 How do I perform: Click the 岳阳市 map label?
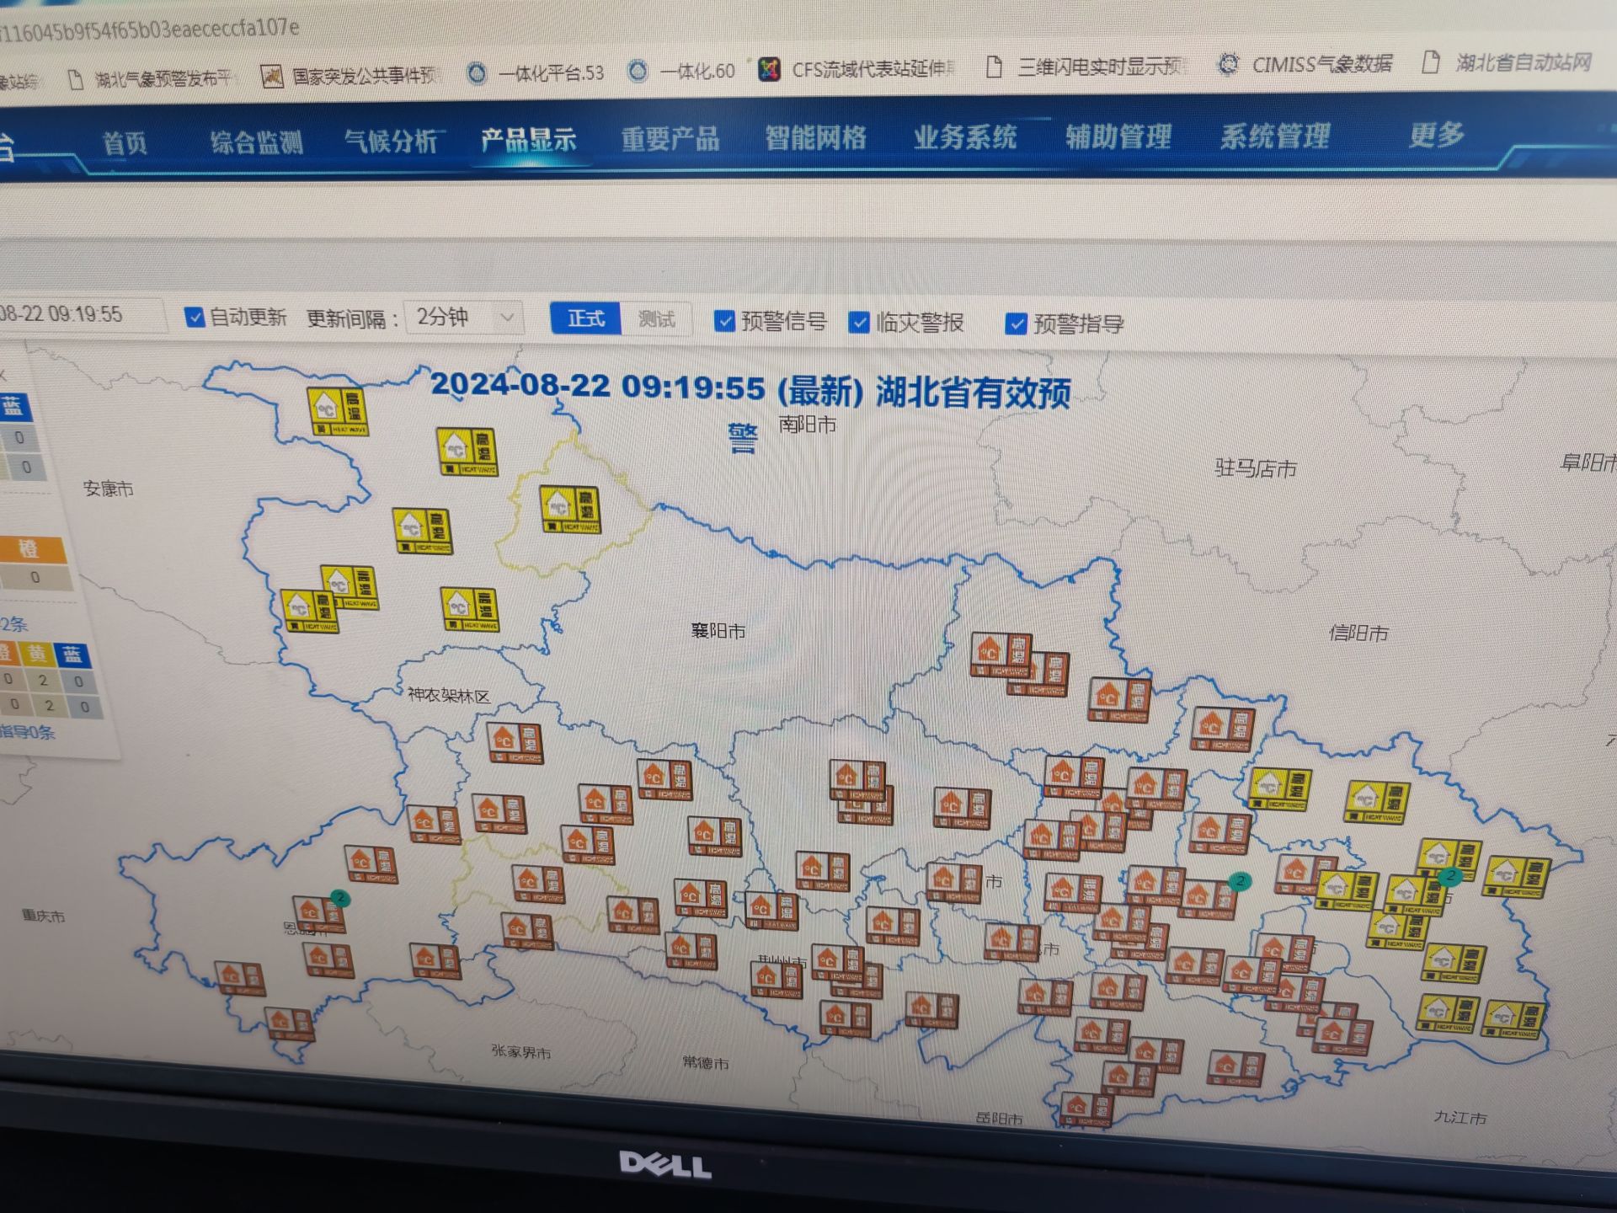tap(999, 1119)
